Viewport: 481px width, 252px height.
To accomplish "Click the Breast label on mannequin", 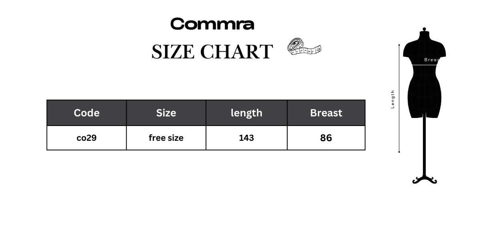I will pyautogui.click(x=432, y=60).
